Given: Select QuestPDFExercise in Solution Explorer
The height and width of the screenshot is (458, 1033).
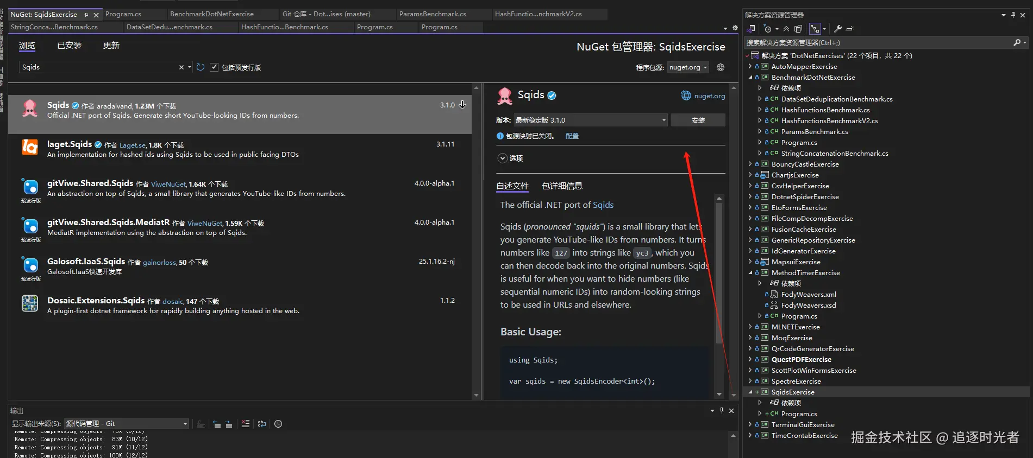Looking at the screenshot, I should [x=801, y=360].
